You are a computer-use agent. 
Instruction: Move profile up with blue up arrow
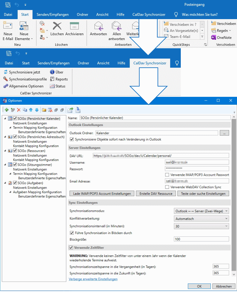31,110
